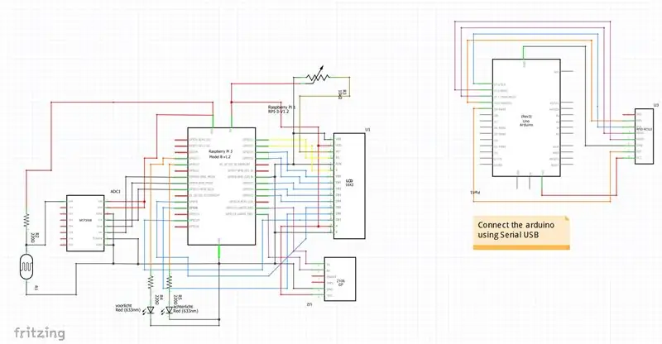Click the U3 label above the RFID module
Viewport: 662px width, 344px height.
point(655,105)
